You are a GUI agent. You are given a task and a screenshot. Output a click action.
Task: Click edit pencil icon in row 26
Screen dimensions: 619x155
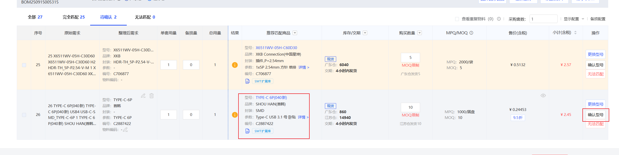(x=143, y=96)
